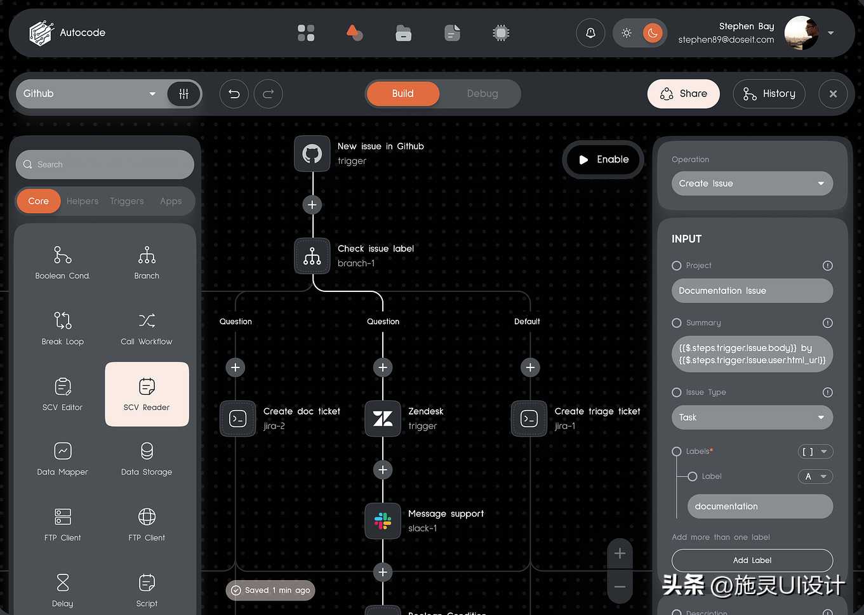The width and height of the screenshot is (864, 615).
Task: Open workflow settings sliders icon
Action: click(183, 94)
